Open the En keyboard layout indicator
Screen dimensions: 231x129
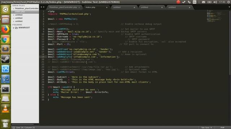pos(195,2)
